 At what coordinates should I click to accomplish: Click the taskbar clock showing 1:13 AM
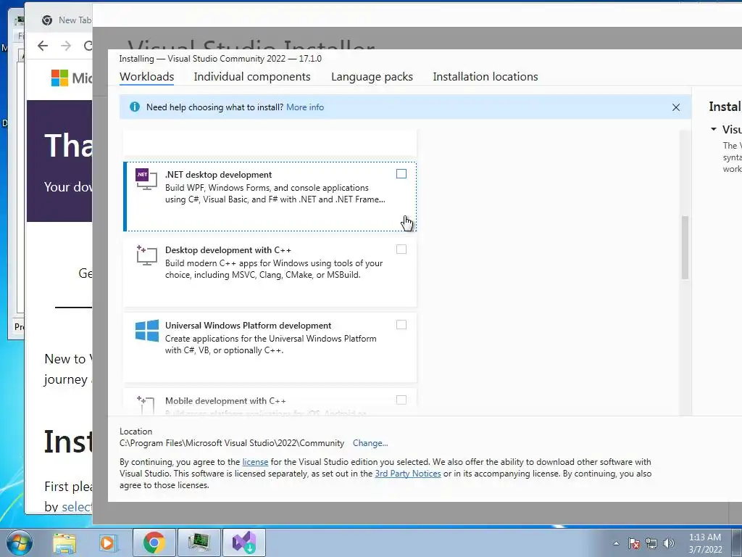pyautogui.click(x=705, y=543)
